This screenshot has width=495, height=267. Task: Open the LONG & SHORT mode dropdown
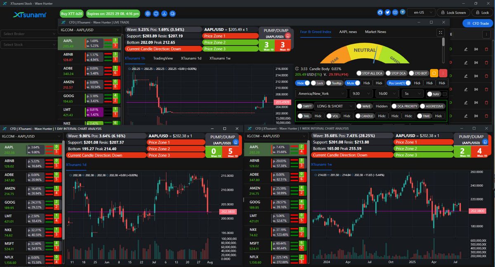[x=334, y=106]
